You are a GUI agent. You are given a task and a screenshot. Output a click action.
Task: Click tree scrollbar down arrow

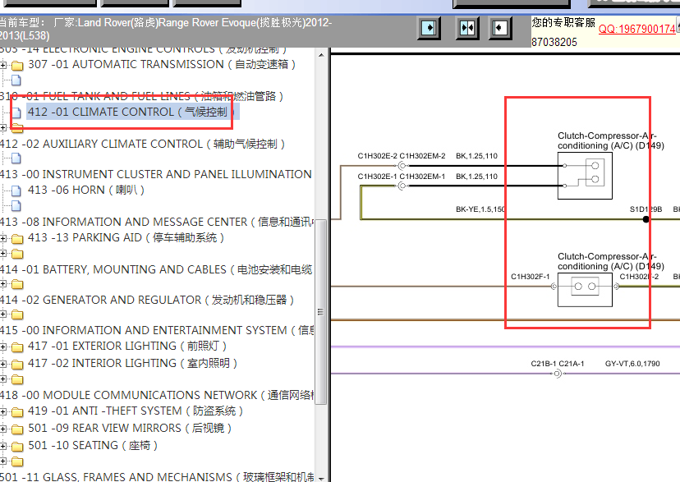[321, 478]
